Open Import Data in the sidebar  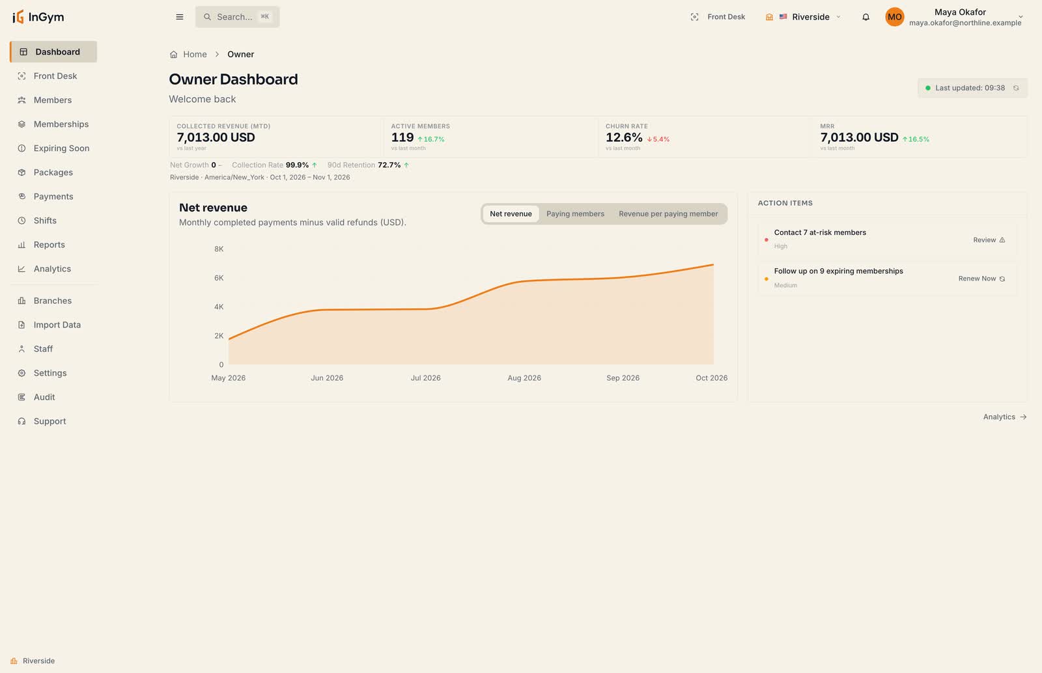pos(53,325)
